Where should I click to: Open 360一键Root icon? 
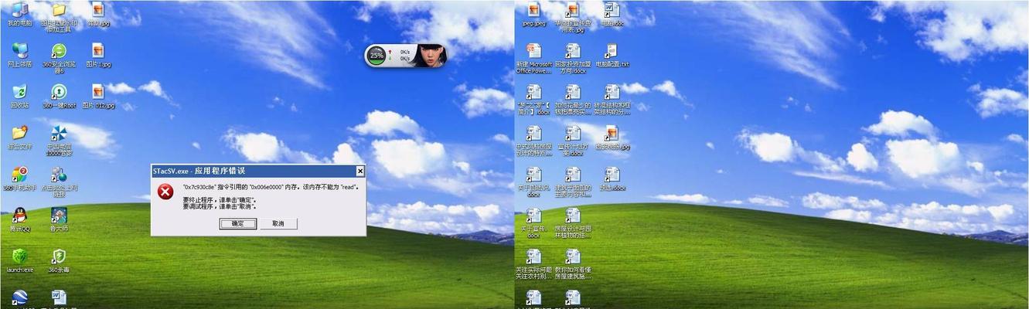pos(59,96)
